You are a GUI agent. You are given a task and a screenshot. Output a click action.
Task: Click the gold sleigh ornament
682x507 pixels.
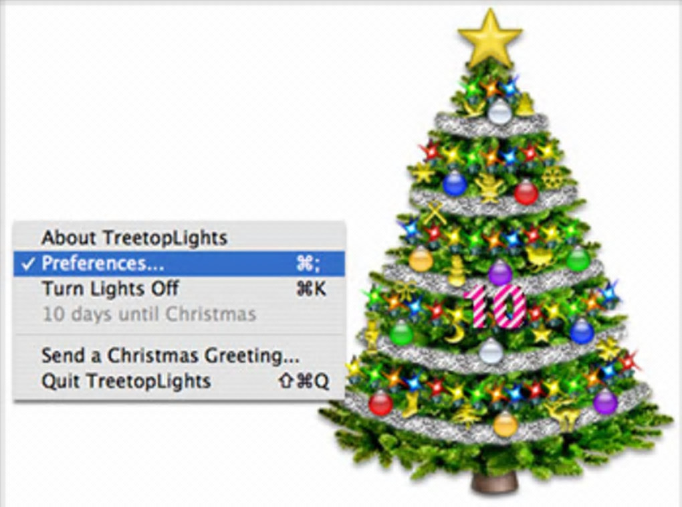tap(540, 257)
